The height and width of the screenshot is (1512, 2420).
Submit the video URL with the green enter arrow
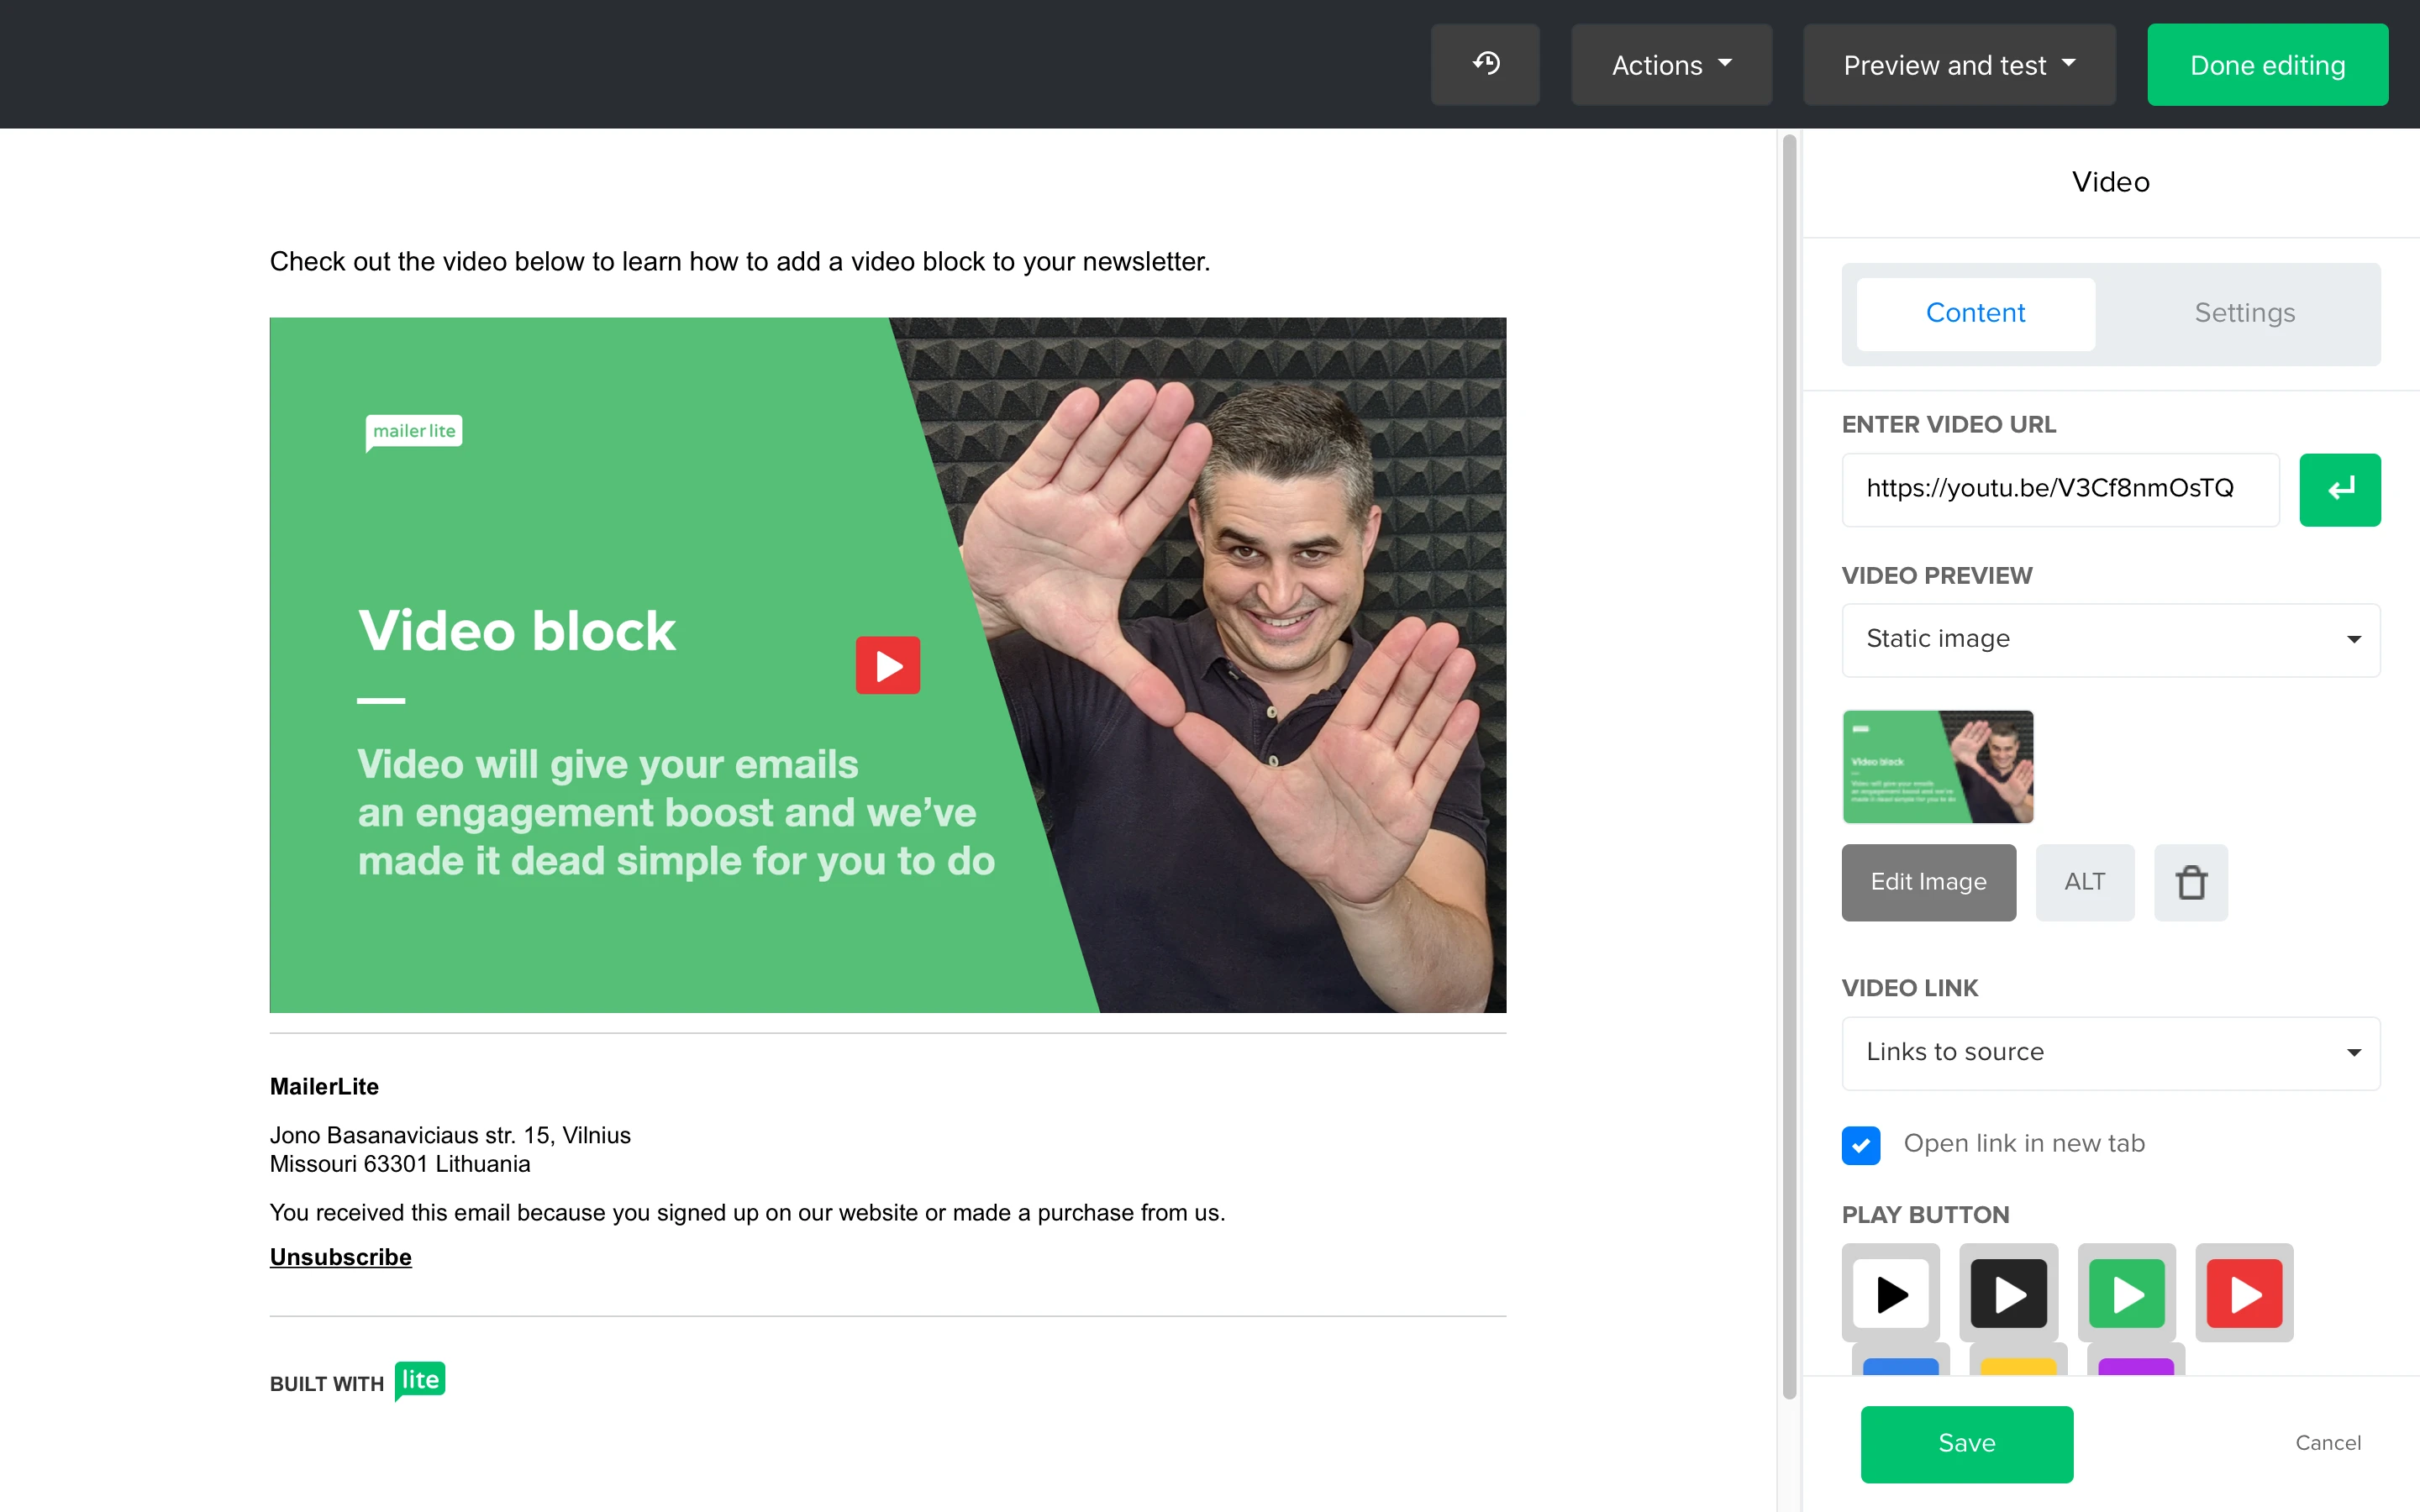2339,489
